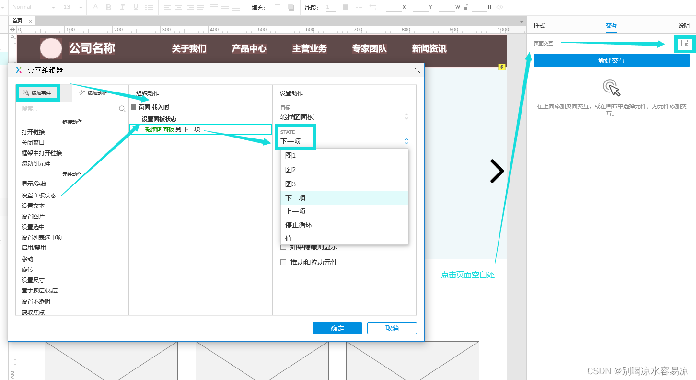Screen dimensions: 696x380
Task: Close the 交互编辑器 dialog
Action: (x=417, y=70)
